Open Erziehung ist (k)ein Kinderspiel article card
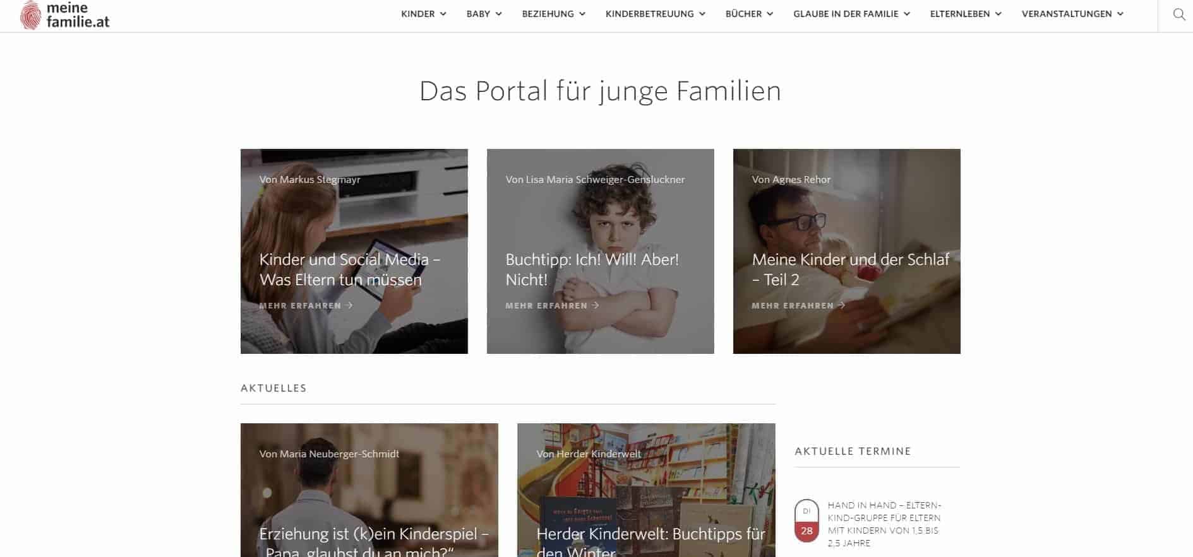1193x557 pixels. pos(369,490)
